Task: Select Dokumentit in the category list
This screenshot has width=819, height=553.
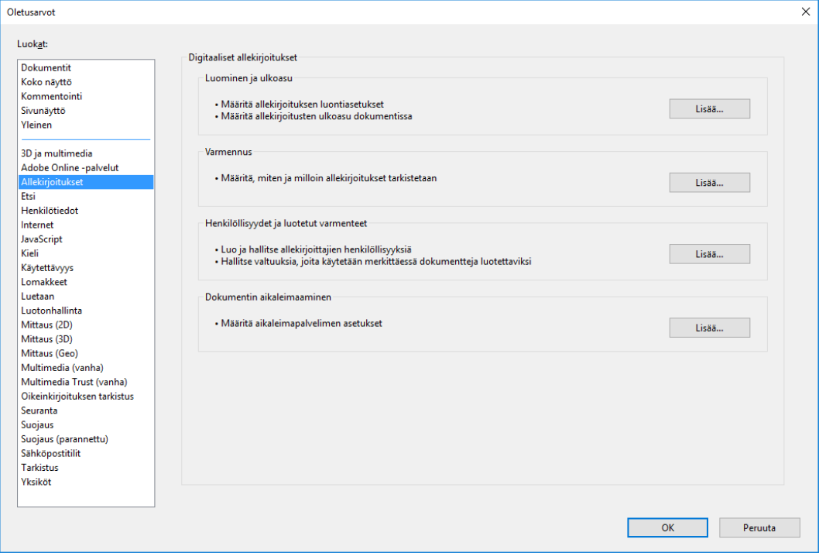Action: pyautogui.click(x=46, y=68)
